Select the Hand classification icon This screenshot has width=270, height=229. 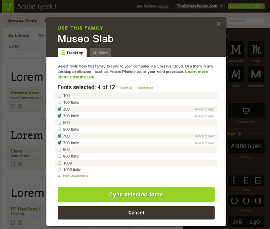(236, 74)
